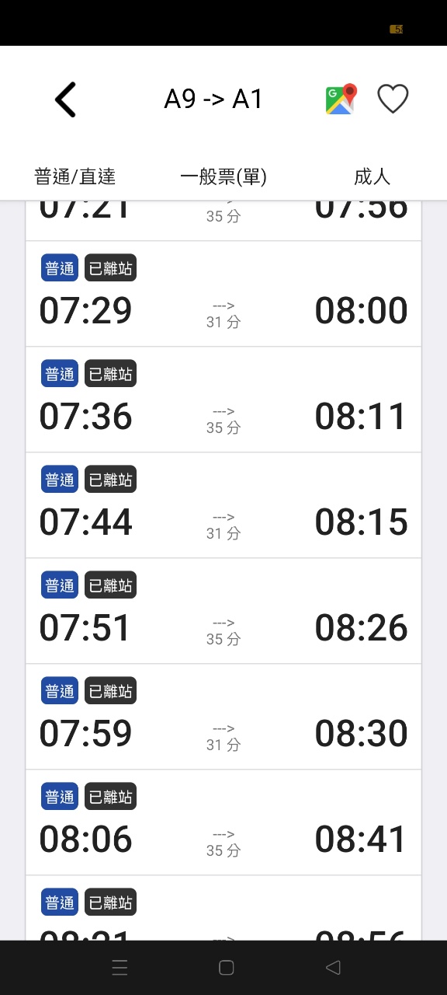The height and width of the screenshot is (995, 447).
Task: Tap Android recent apps menu icon
Action: pos(120,968)
